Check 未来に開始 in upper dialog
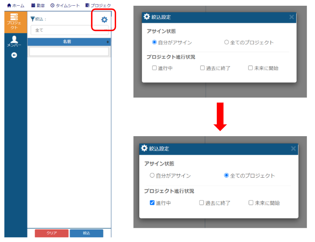315x242 pixels. click(x=250, y=68)
